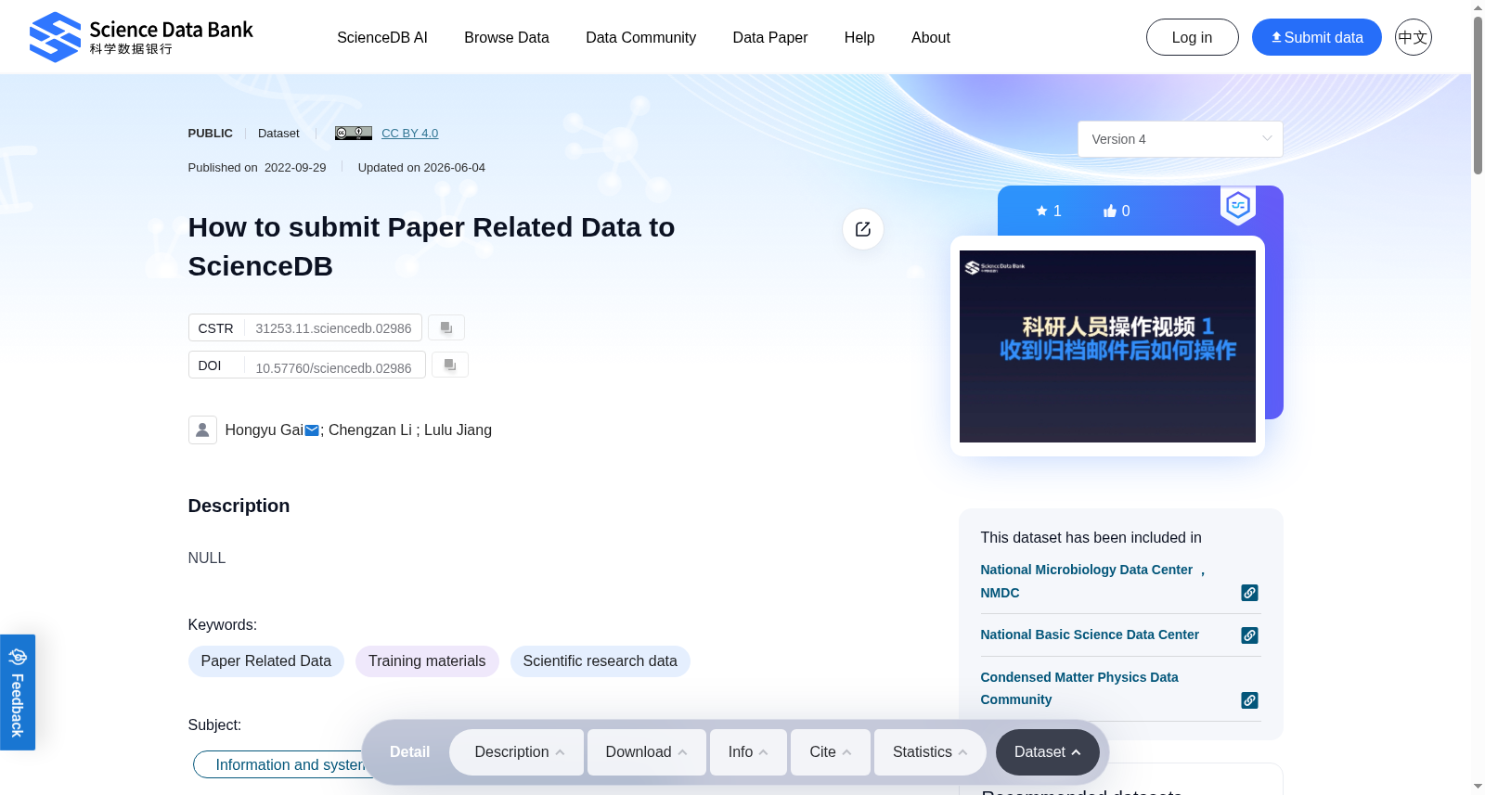Viewport: 1485px width, 795px height.
Task: Open the dataset video thumbnail
Action: pos(1107,346)
